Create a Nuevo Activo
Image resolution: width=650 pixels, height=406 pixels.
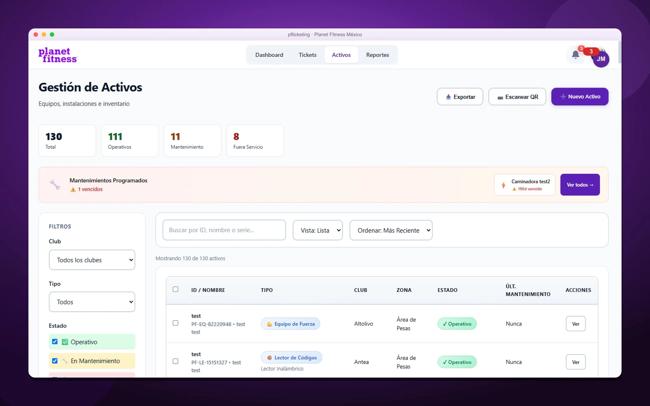(x=580, y=97)
